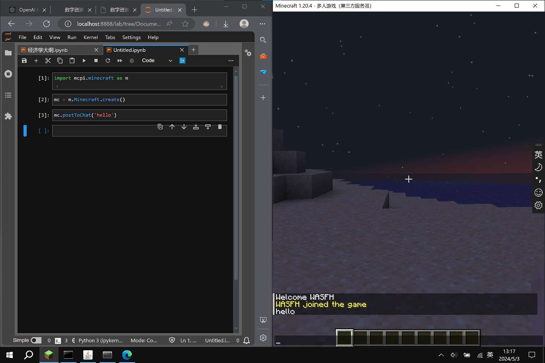
Task: Run the selected cell
Action: pos(84,60)
